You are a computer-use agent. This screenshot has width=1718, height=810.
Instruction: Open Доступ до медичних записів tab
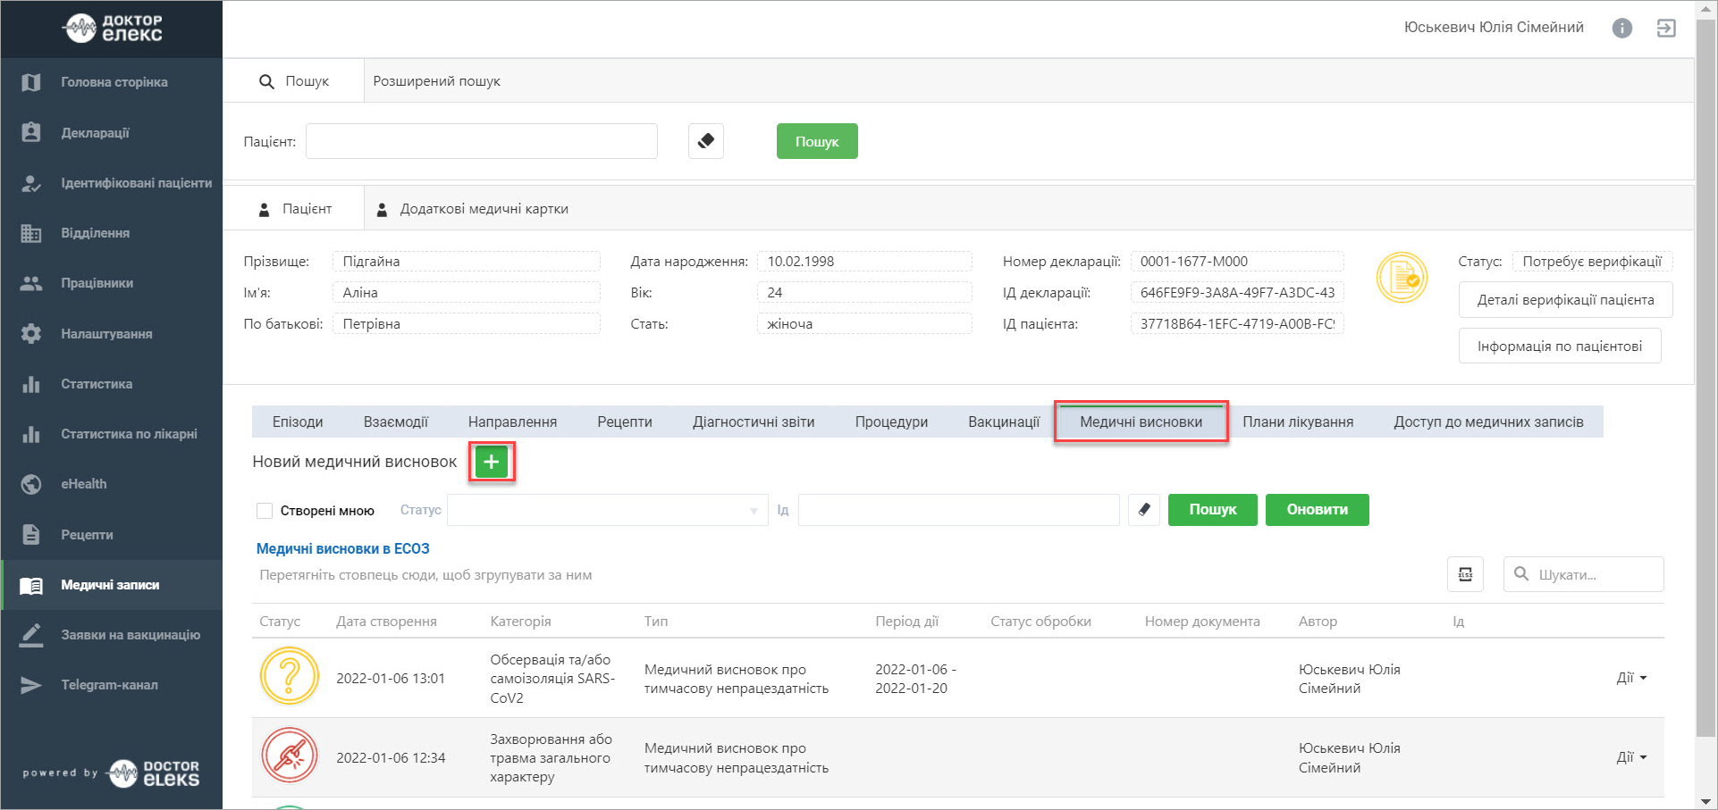pos(1488,422)
